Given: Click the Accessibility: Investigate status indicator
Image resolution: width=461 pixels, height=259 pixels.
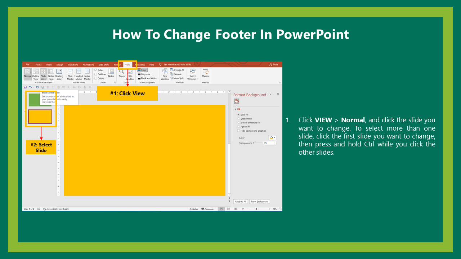Looking at the screenshot, I should pyautogui.click(x=56, y=209).
